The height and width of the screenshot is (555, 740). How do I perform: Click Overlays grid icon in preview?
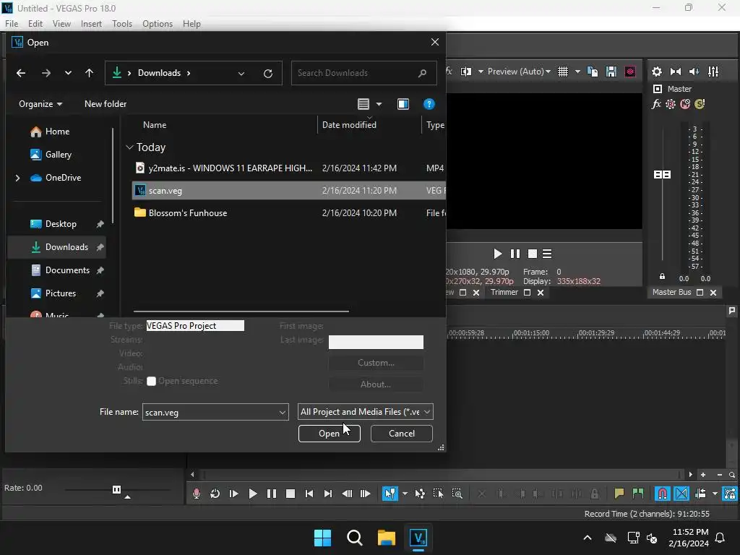coord(562,72)
